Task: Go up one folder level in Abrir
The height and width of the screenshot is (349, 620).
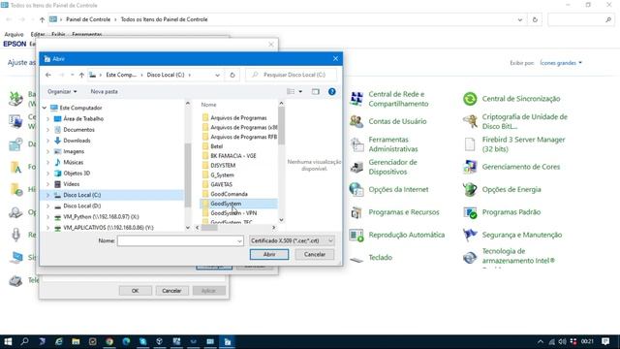Action: (81, 75)
